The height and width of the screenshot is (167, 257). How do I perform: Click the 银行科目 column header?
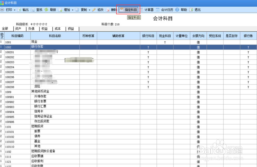click(148, 36)
